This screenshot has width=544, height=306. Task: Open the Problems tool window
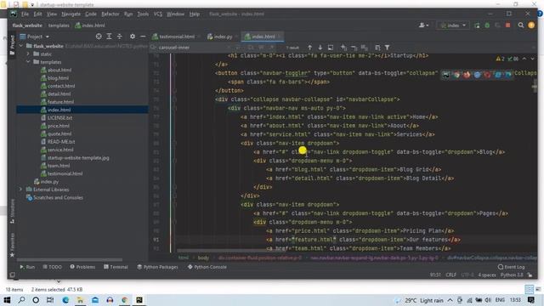[x=82, y=267]
